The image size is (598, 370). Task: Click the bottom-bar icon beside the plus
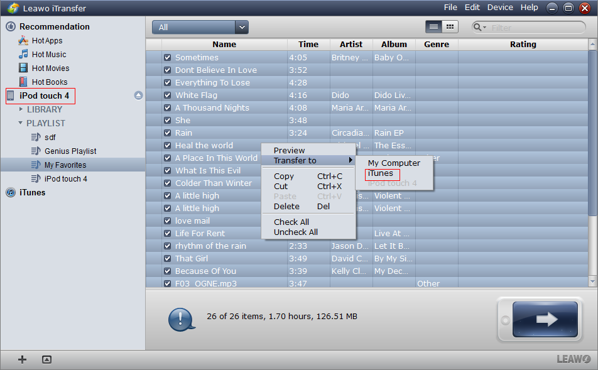tap(46, 359)
